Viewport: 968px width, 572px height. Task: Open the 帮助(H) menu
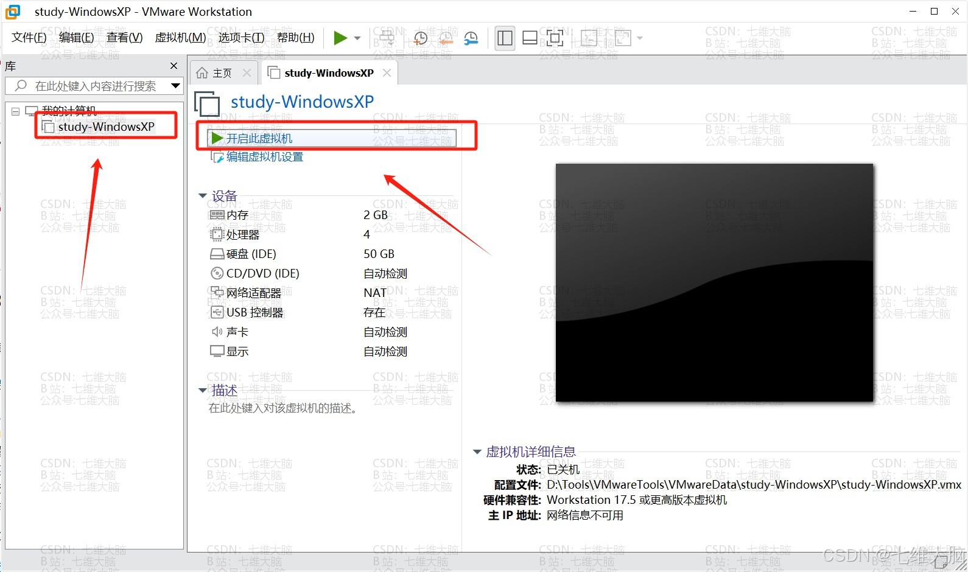pyautogui.click(x=295, y=38)
